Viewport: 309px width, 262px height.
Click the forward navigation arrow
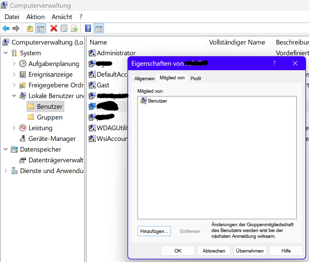click(x=15, y=28)
